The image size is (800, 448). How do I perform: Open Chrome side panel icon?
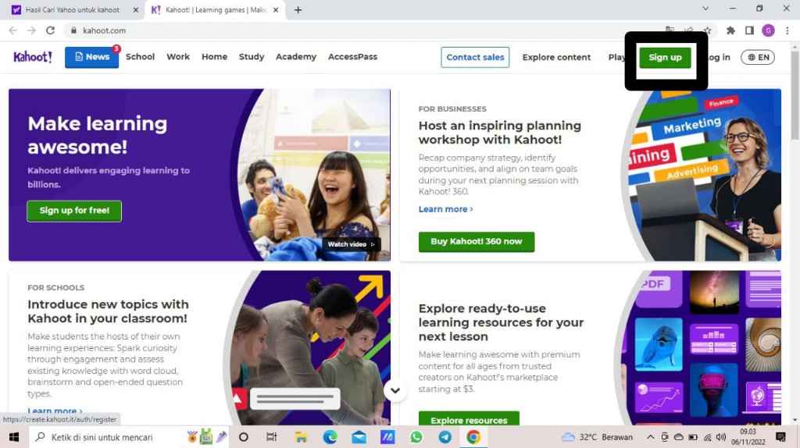[749, 30]
